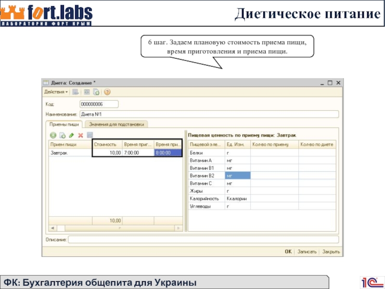
Task: Click the Код input field
Action: coord(99,104)
